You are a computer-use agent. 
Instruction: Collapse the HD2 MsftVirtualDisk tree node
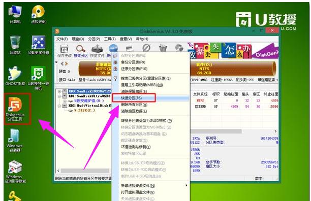click(59, 106)
